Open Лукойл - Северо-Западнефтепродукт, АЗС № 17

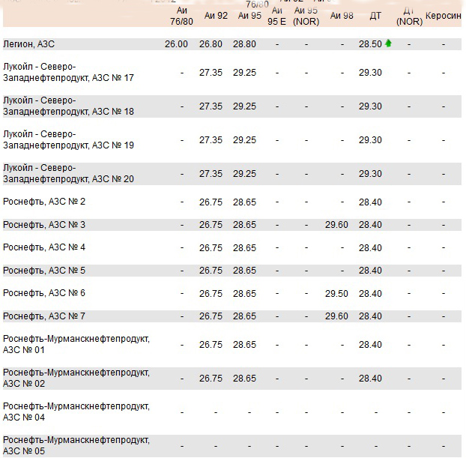point(69,72)
